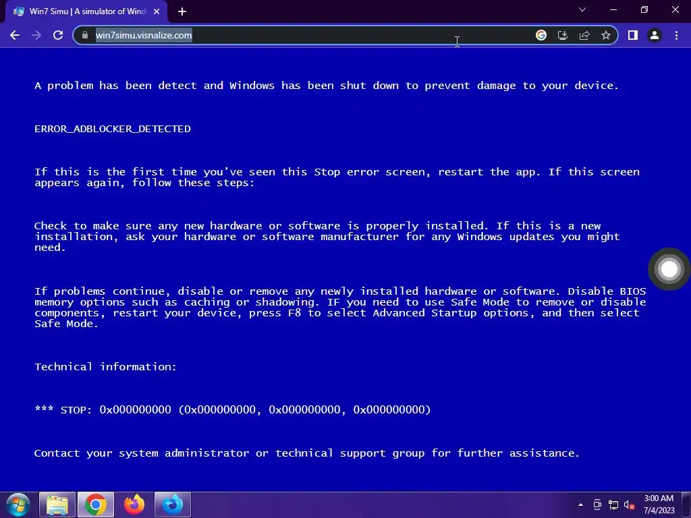
Task: Click 'Contact your system administrator' line
Action: click(307, 453)
